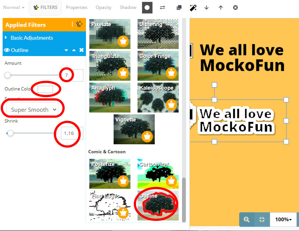Switch to the Opacity tab

click(104, 7)
